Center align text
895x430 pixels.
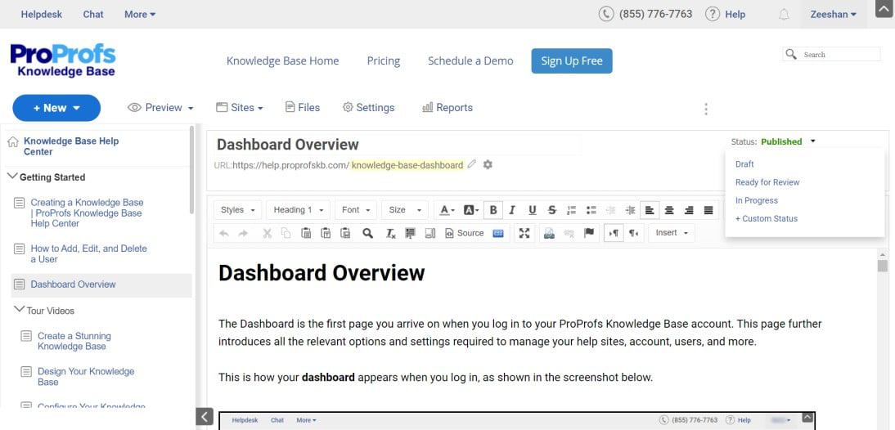(x=669, y=210)
